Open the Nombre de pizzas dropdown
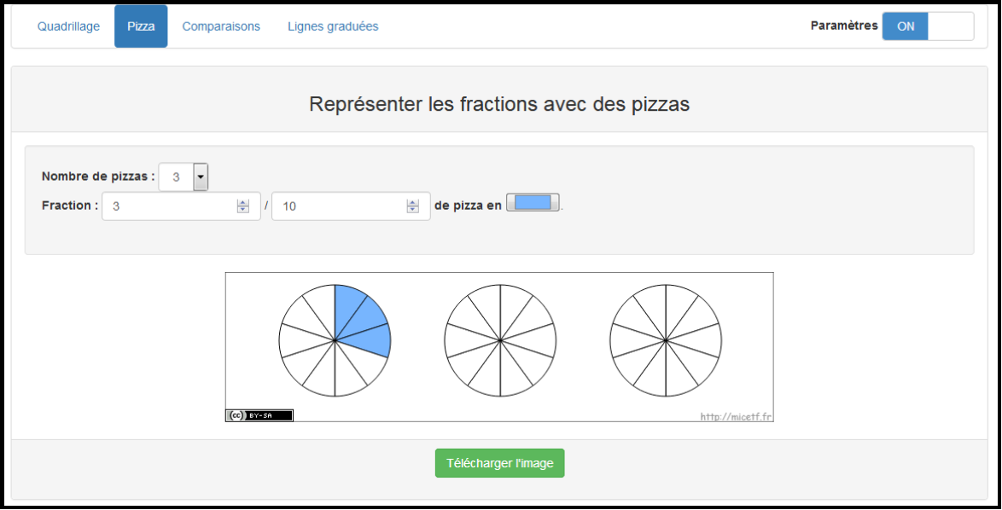The image size is (1002, 510). (x=201, y=177)
